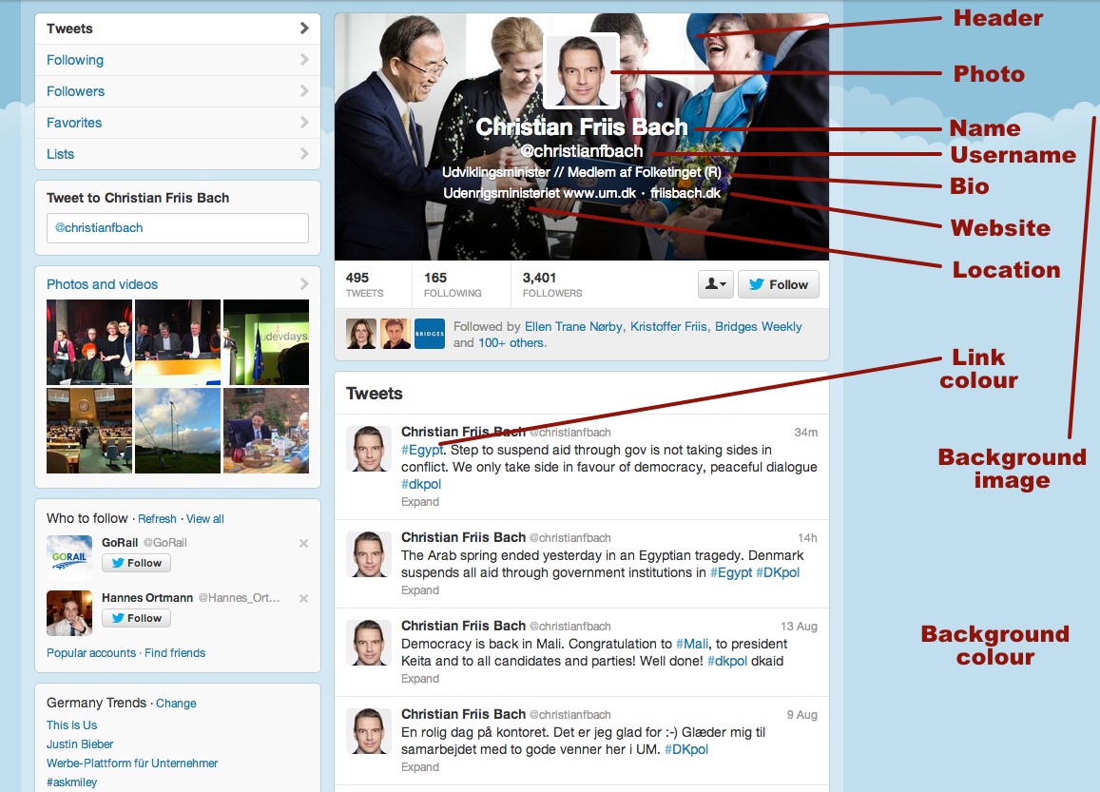Screen dimensions: 1100x792
Task: Open the Lists section
Action: pyautogui.click(x=178, y=154)
